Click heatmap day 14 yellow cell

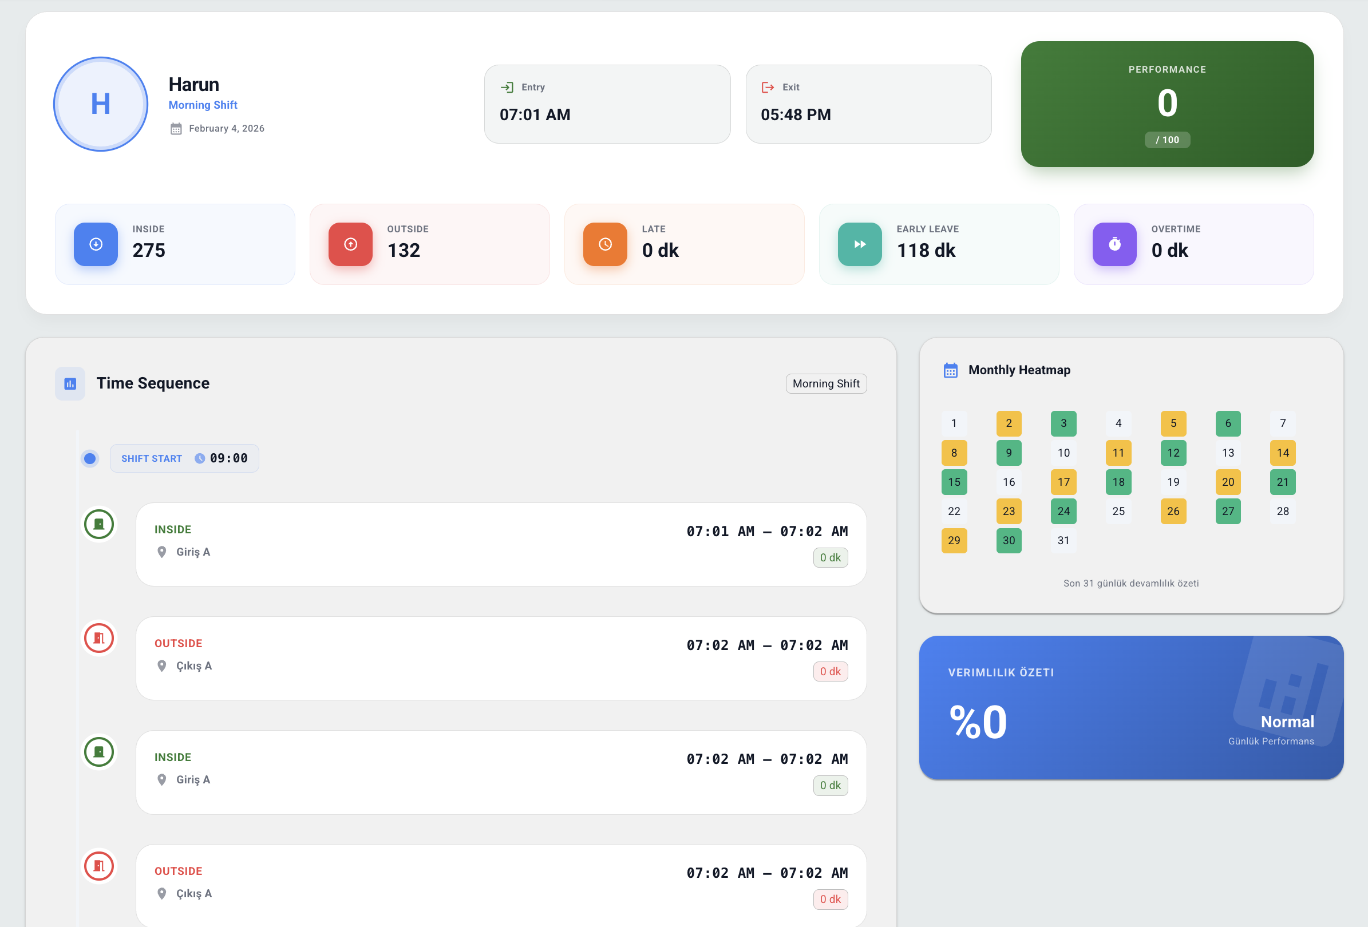pyautogui.click(x=1283, y=453)
